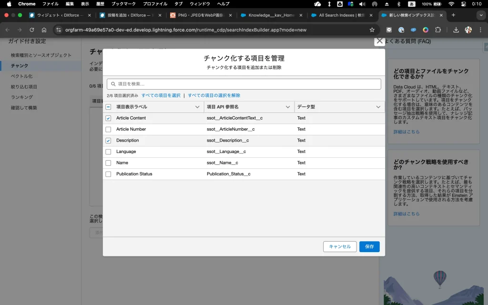
Task: Click the Chrome downloads icon
Action: point(456,30)
